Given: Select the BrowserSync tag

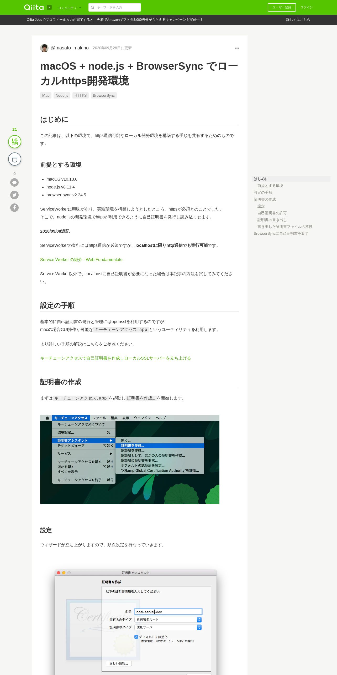Looking at the screenshot, I should pos(104,95).
